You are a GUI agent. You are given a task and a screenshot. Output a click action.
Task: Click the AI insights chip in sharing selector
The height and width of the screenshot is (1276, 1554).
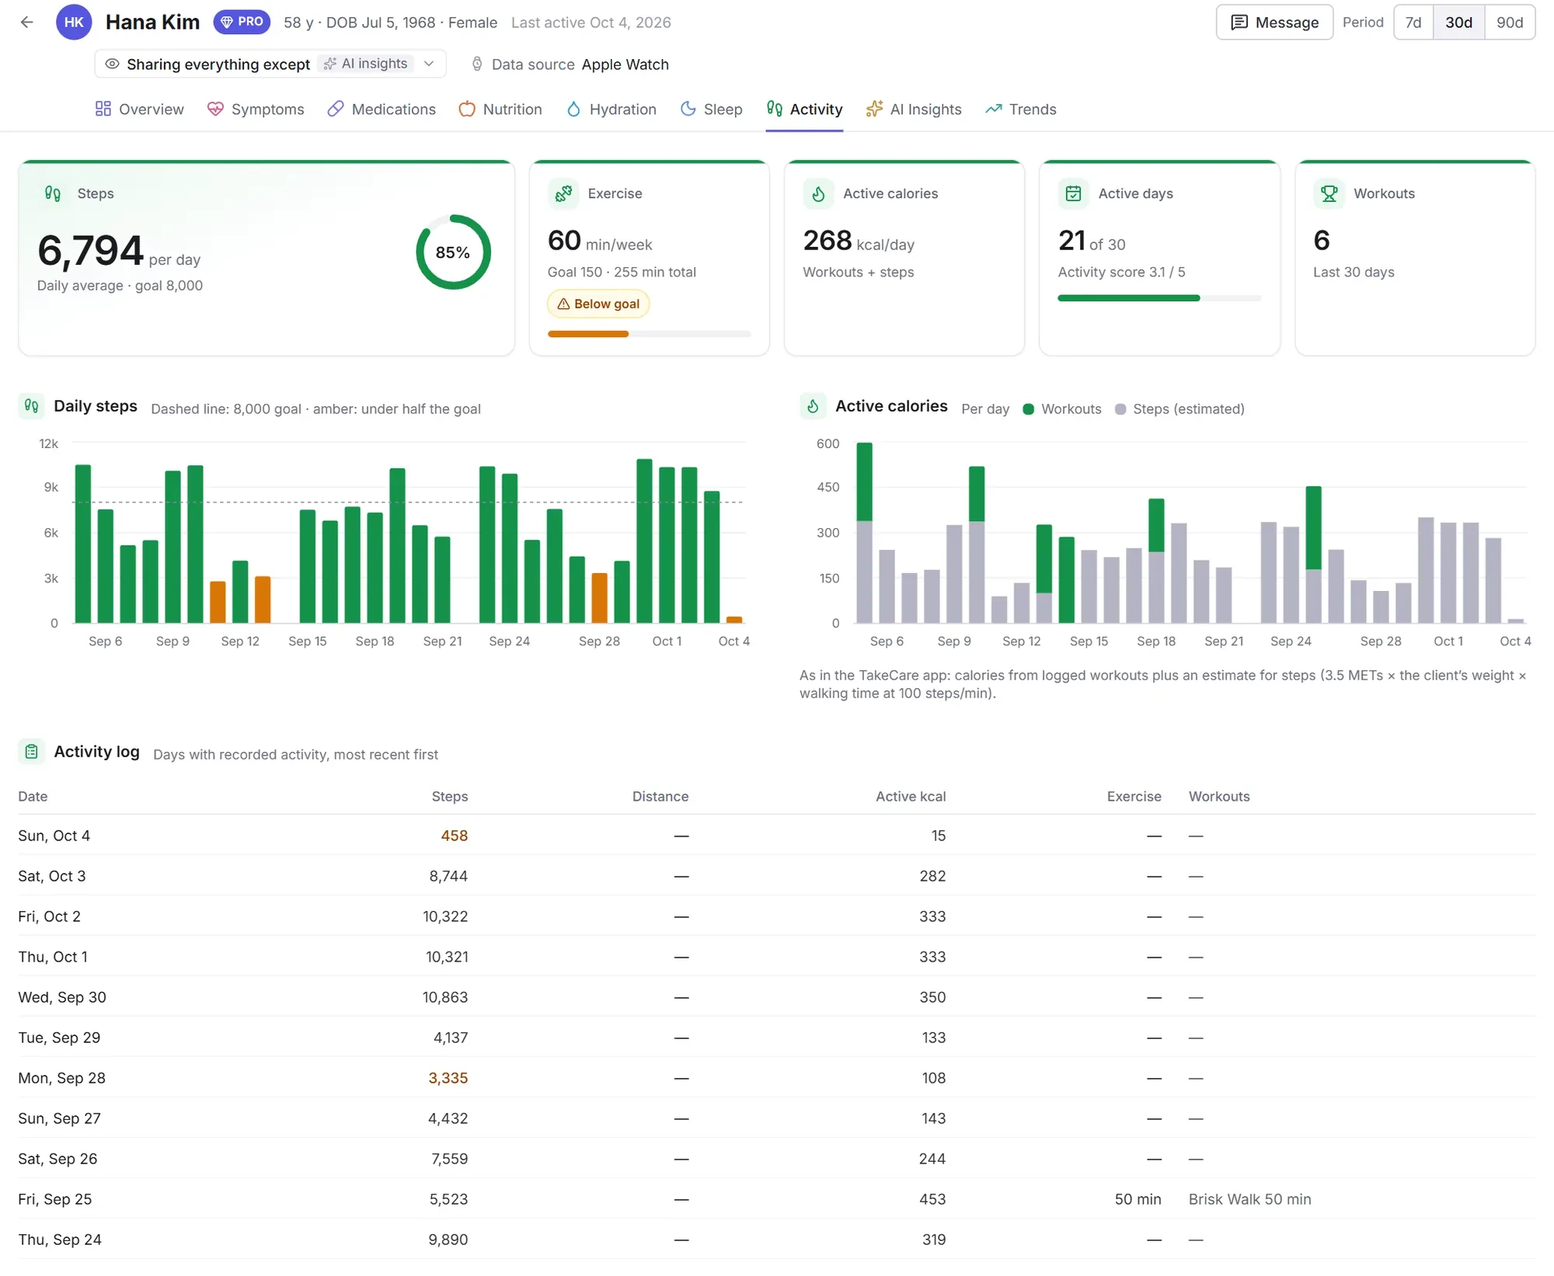click(366, 64)
